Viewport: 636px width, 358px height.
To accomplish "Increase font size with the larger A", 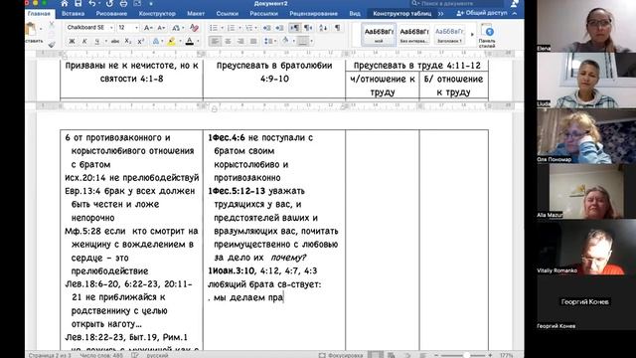I will click(148, 28).
